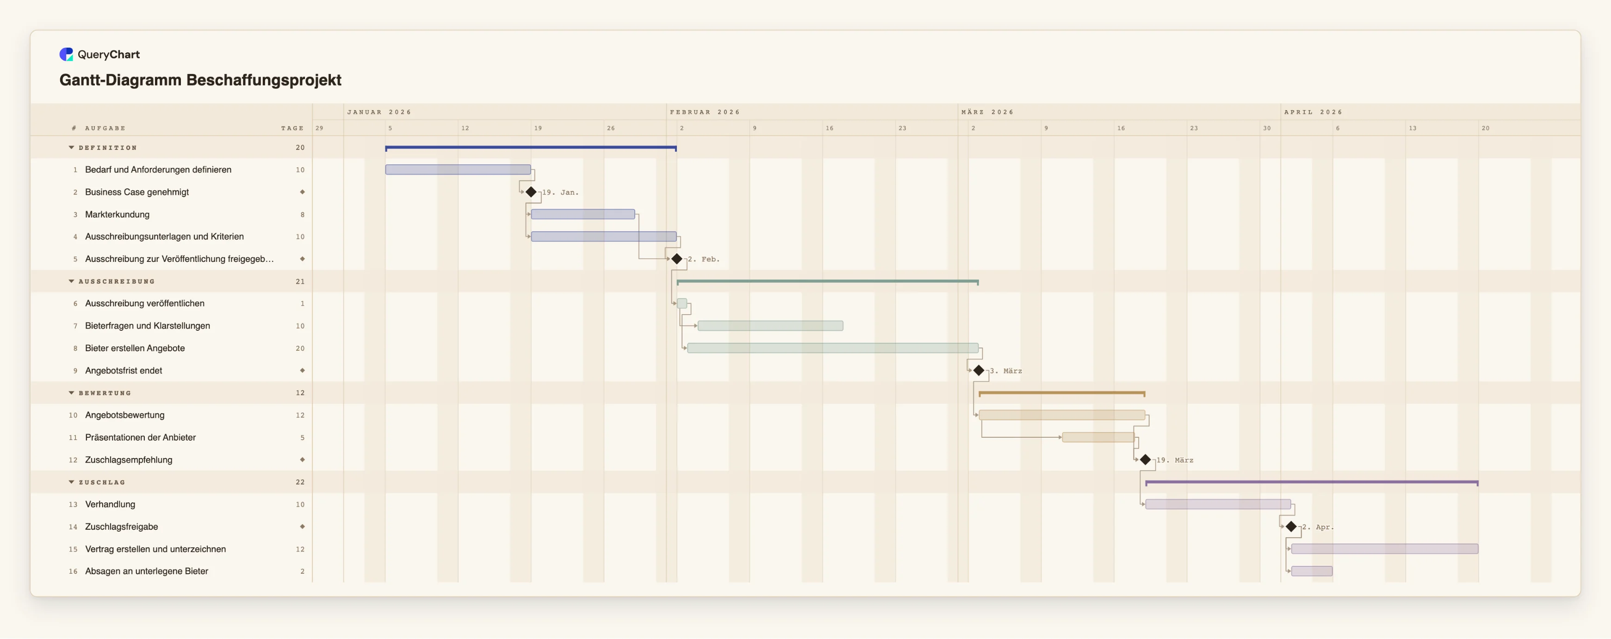Click the Verhandlung task bar

1218,504
